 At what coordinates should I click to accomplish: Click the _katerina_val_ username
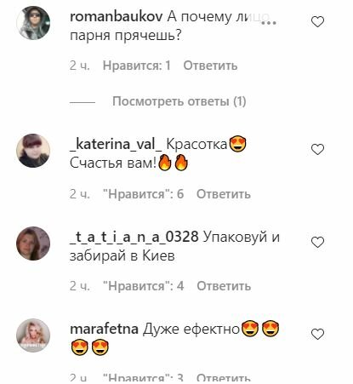pyautogui.click(x=116, y=145)
